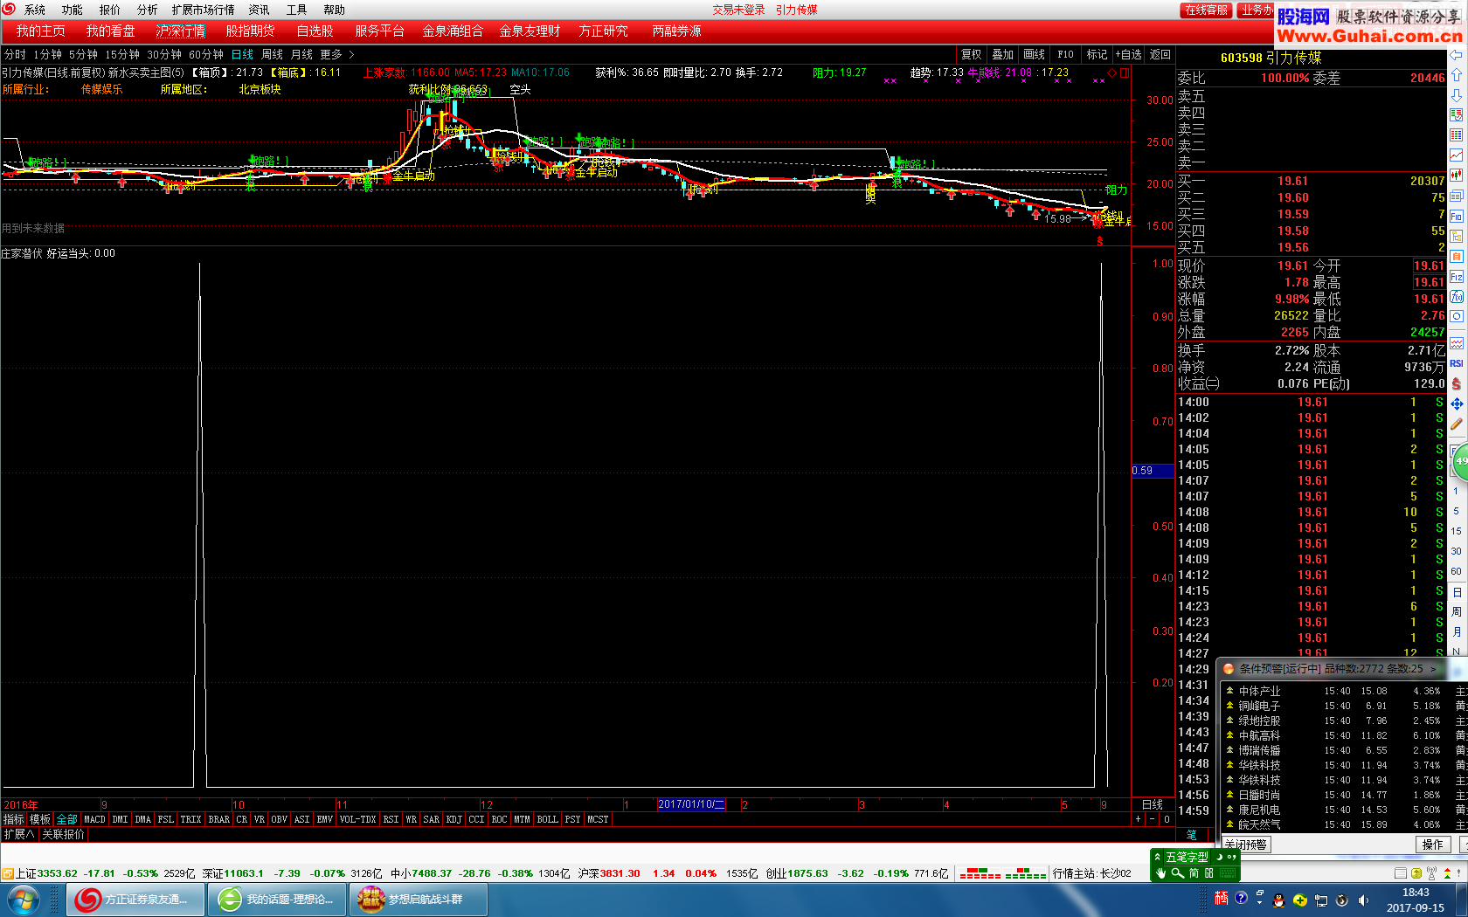1468x917 pixels.
Task: Click the red trend line chart sidebar icon
Action: tap(1457, 155)
